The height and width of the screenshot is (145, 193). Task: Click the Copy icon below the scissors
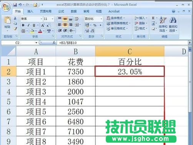point(15,23)
